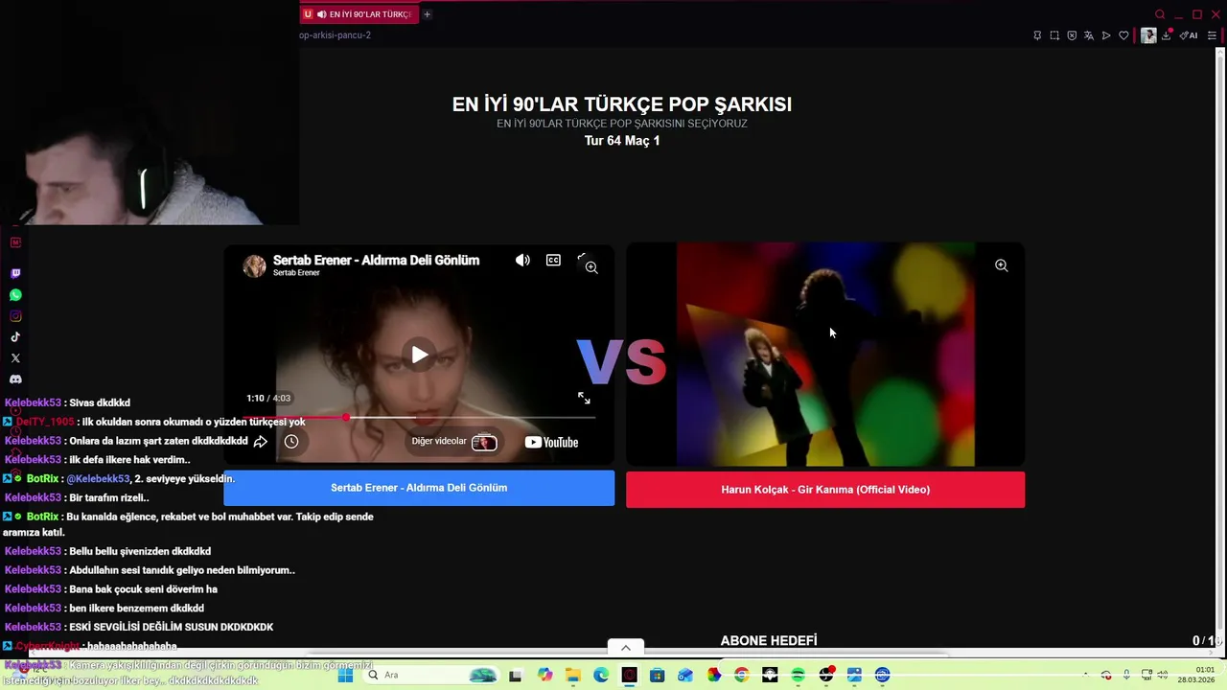Open the Aria AI assistant button
Image resolution: width=1227 pixels, height=690 pixels.
coord(1189,35)
